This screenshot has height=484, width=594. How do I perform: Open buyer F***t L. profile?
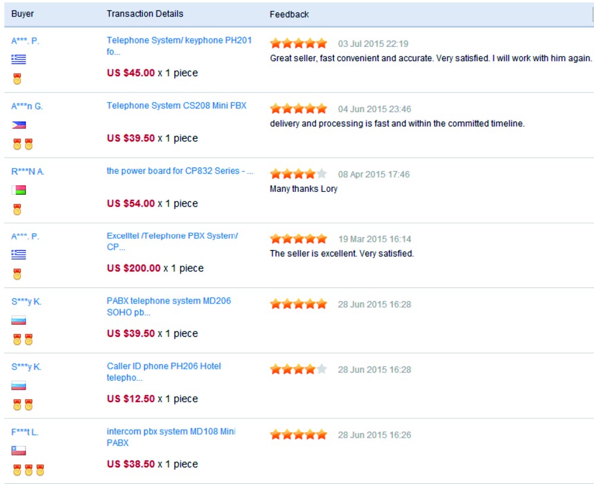coord(24,432)
